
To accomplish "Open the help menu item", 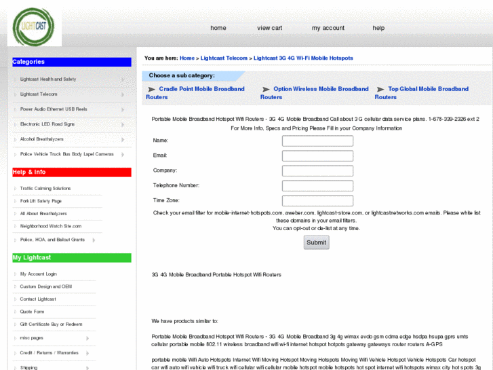I will [x=378, y=28].
